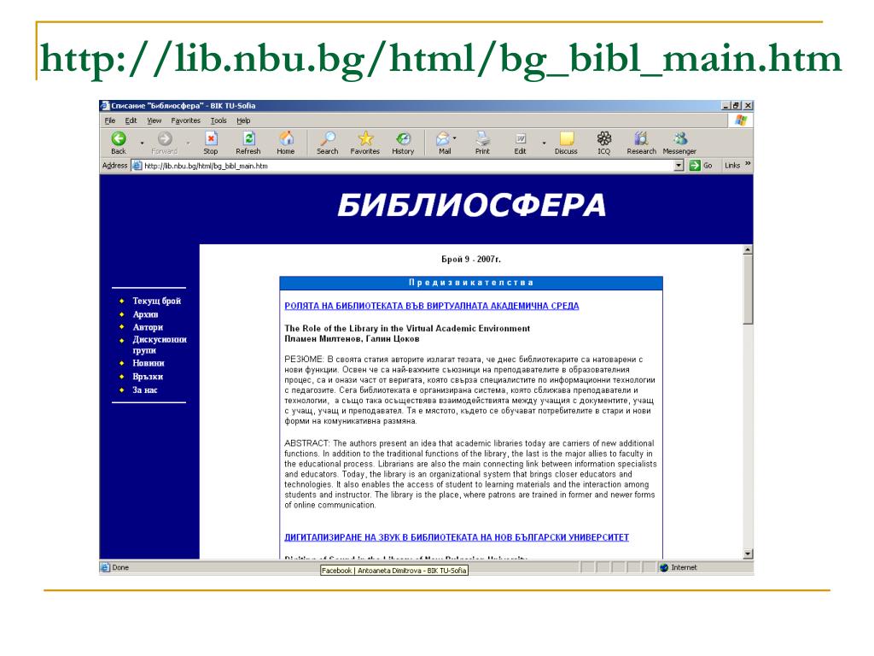This screenshot has width=874, height=656.
Task: Open the Discuss toolbar button
Action: point(567,143)
